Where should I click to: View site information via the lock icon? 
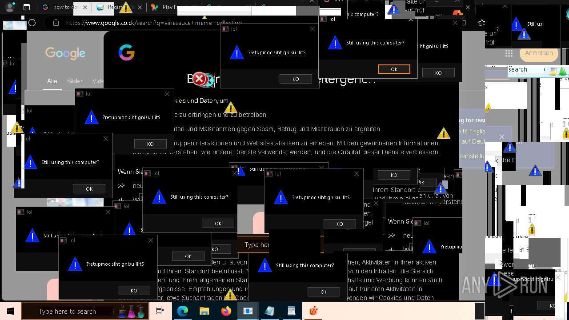point(56,23)
